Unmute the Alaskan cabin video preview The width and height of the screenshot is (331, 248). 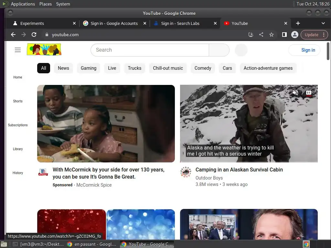295,93
